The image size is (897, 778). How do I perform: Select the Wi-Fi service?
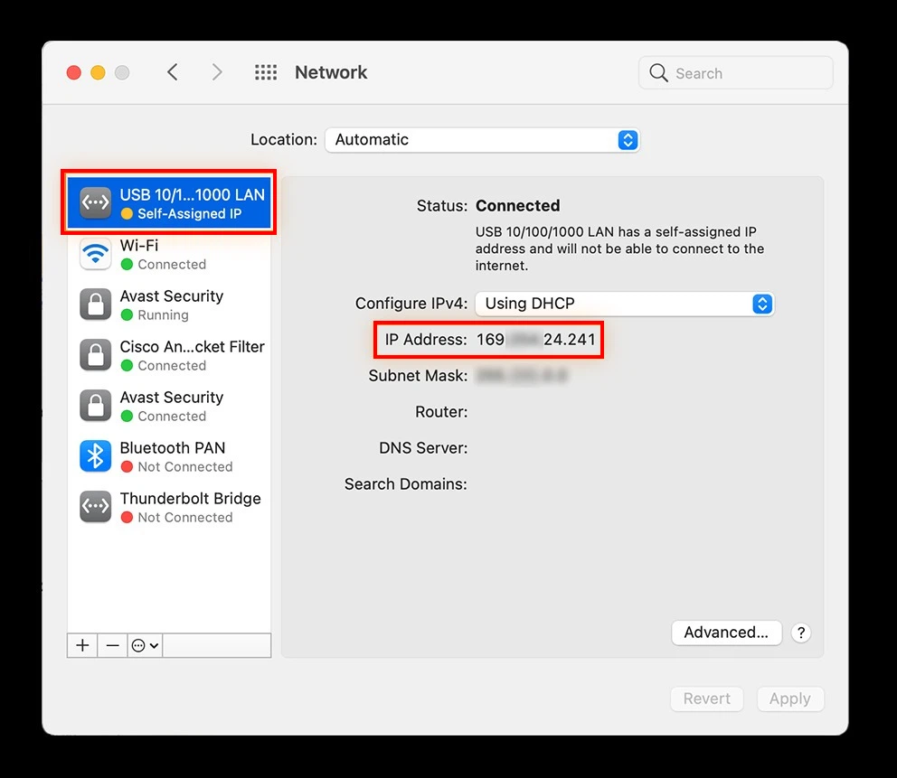click(169, 254)
